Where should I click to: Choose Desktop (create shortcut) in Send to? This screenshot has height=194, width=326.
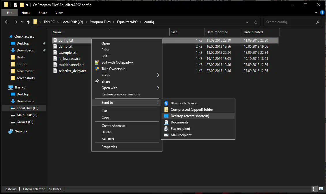coord(198,116)
